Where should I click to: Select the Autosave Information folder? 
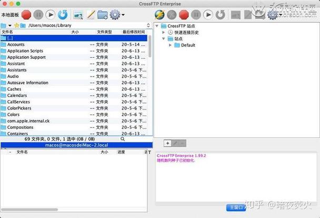[74, 83]
